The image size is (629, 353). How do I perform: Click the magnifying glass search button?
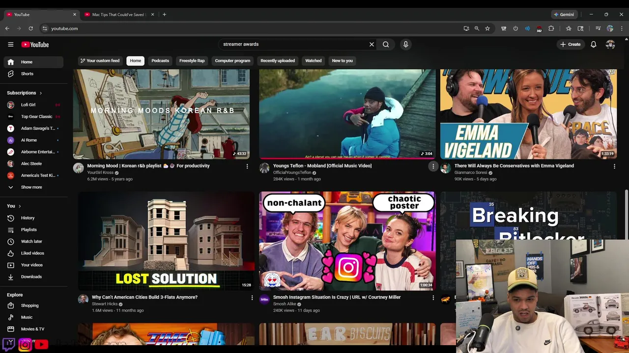tap(386, 44)
